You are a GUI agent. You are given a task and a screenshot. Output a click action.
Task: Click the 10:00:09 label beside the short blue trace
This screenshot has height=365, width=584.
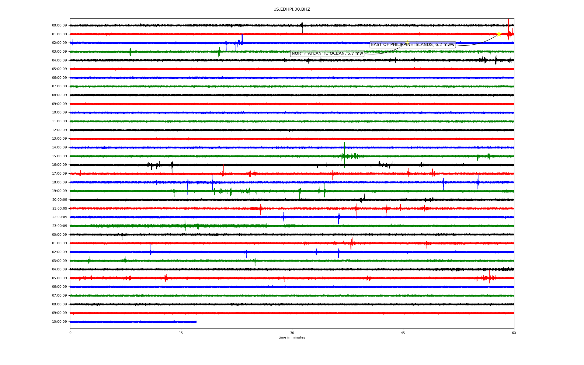click(x=59, y=322)
